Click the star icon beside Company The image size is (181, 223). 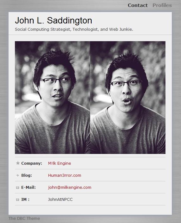click(18, 163)
